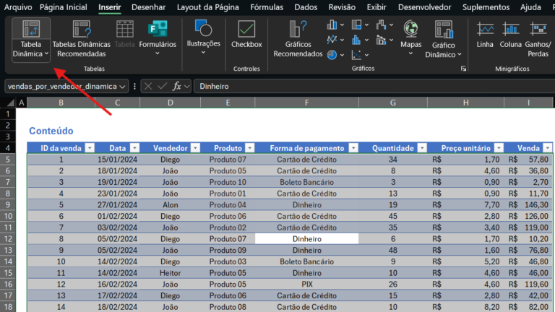Insert a Linha sparkline
555x312 pixels.
pos(485,36)
